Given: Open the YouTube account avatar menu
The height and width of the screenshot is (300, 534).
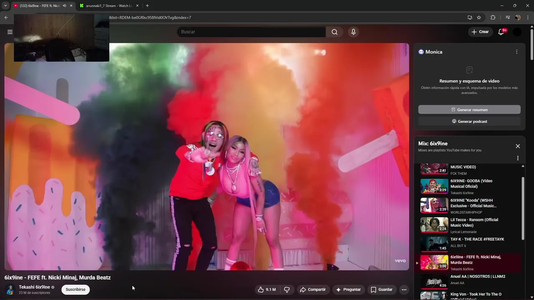Looking at the screenshot, I should click(517, 32).
